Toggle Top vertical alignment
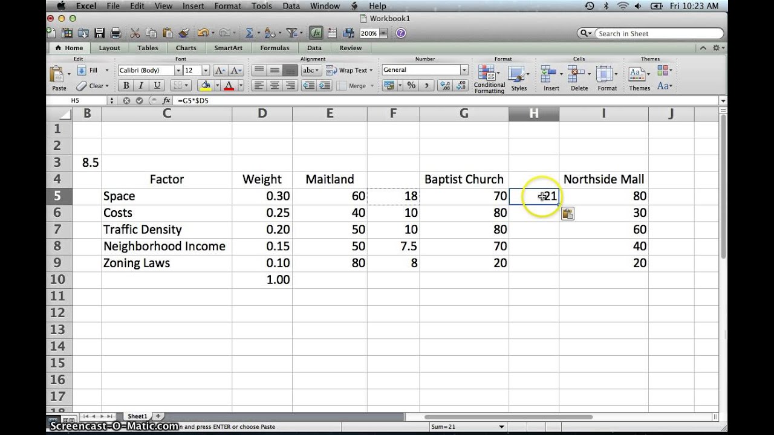 click(x=259, y=70)
